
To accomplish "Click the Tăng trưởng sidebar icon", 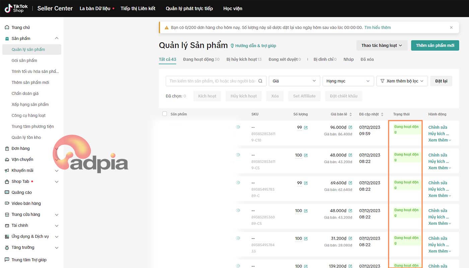I will 7,248.
